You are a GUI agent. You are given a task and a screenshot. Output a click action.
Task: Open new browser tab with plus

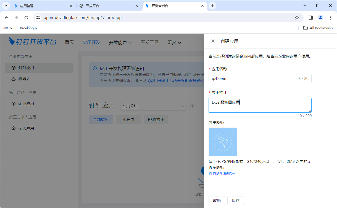(212, 6)
